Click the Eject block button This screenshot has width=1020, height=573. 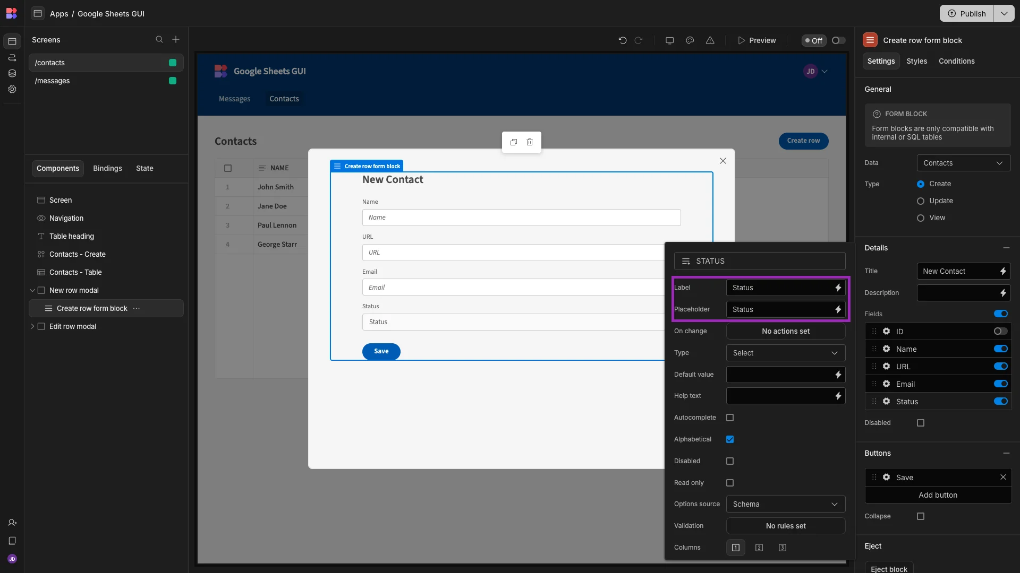point(889,568)
